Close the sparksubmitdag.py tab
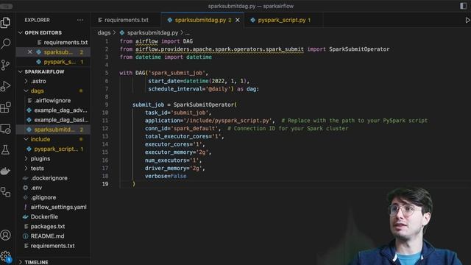 click(x=238, y=20)
